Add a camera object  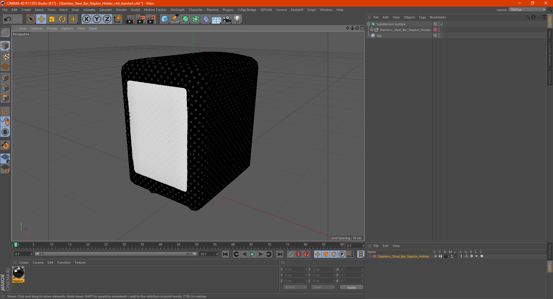227,19
